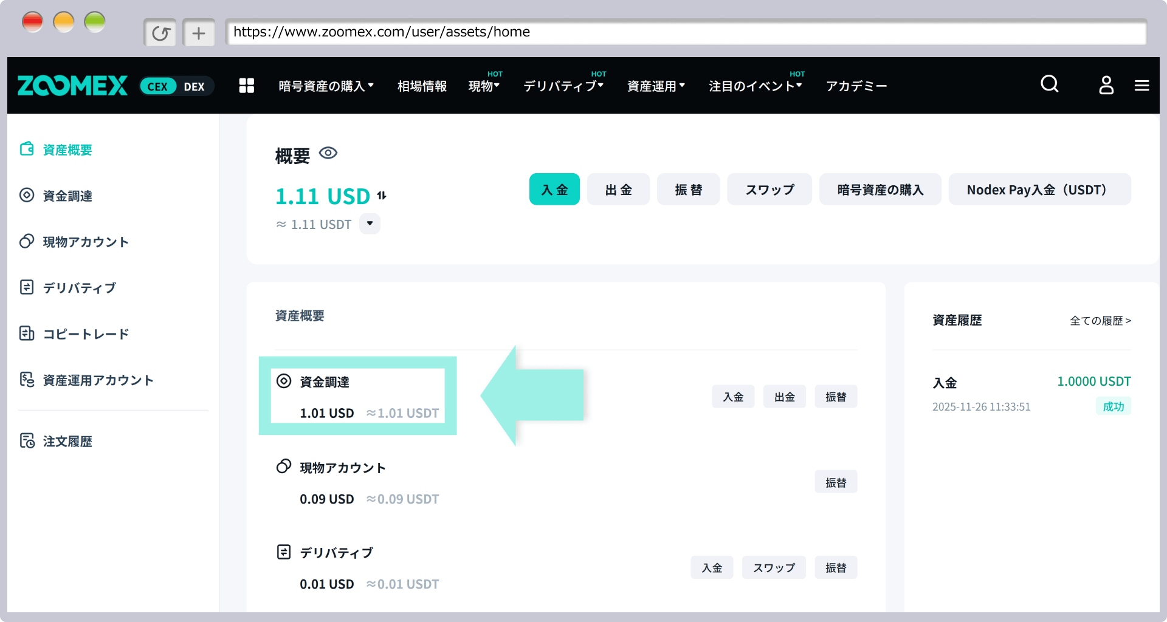Open the 相場情報 menu item
Screen dimensions: 1167x622
pos(422,86)
